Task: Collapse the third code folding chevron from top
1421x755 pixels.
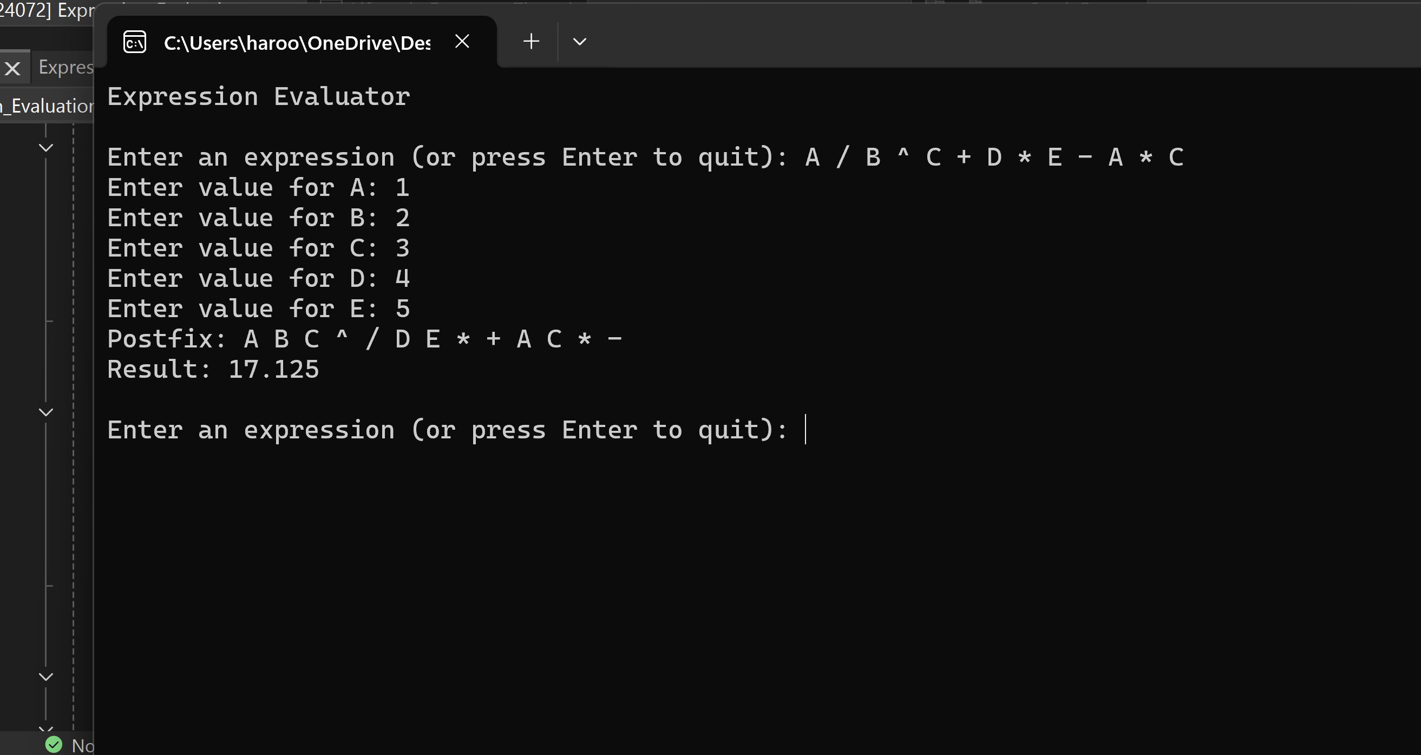Action: pos(47,677)
